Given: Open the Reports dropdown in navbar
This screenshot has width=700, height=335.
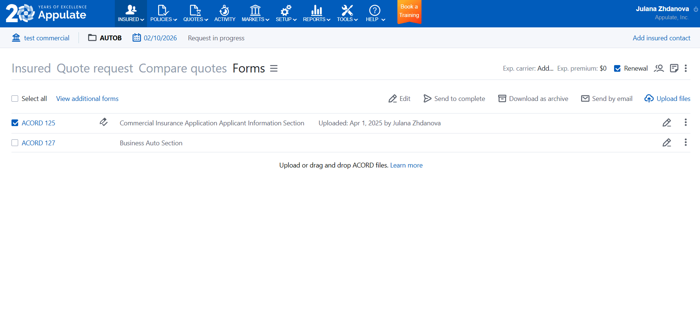Looking at the screenshot, I should 316,13.
